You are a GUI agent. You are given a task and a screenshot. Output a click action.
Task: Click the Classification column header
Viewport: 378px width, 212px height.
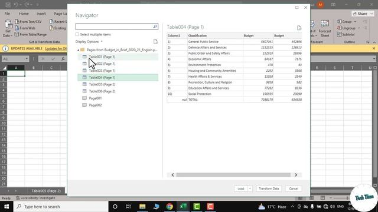coord(215,35)
